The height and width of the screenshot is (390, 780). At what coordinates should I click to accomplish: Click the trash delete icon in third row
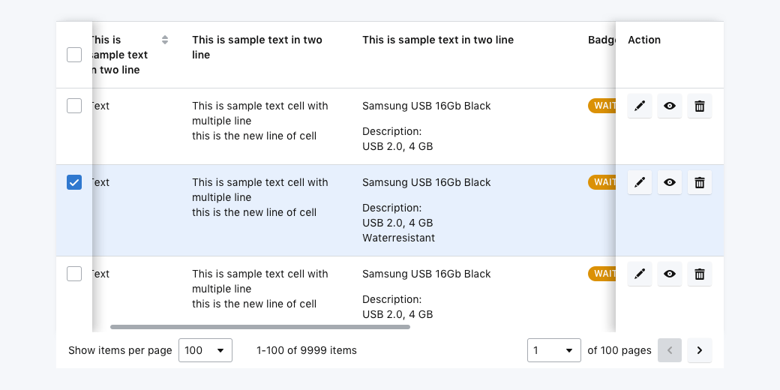point(700,274)
